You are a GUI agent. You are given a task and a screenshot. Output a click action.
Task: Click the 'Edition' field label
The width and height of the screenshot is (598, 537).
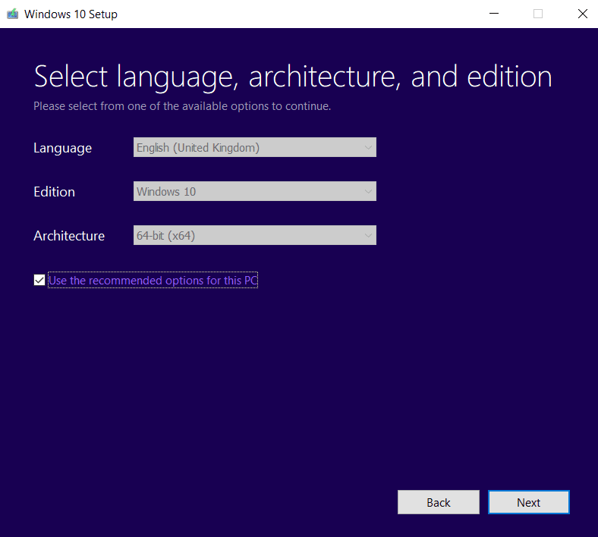coord(54,192)
